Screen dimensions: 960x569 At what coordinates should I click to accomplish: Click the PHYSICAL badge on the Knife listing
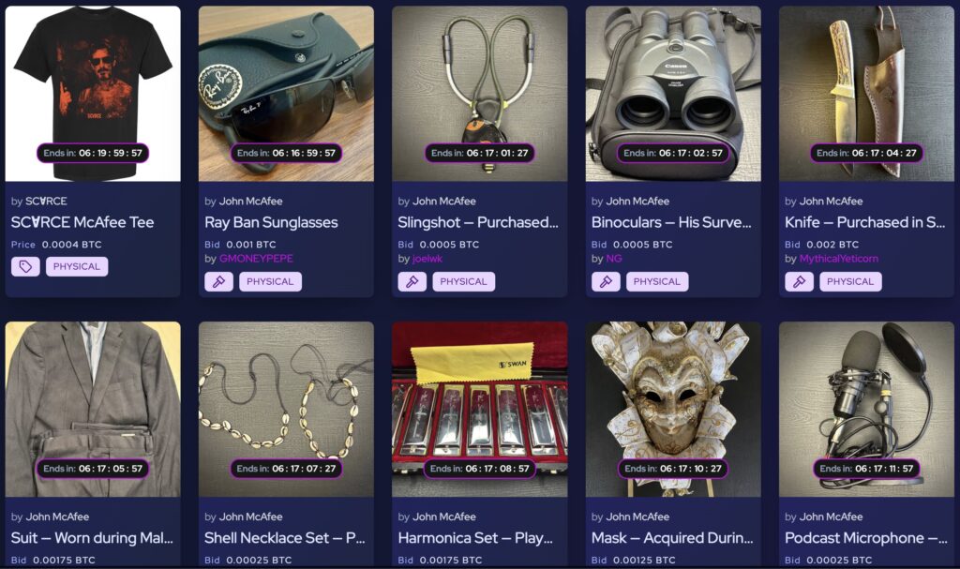(x=850, y=282)
